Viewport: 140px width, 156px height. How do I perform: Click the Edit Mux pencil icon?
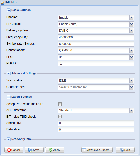[x=2, y=3]
